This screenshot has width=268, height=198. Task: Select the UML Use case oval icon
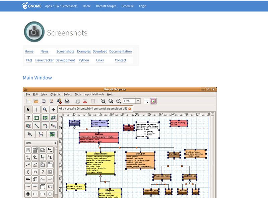35,172
